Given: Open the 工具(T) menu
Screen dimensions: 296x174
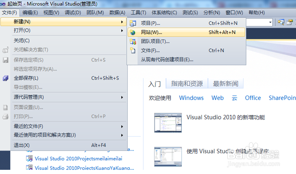Looking at the screenshot, I should pos(139,13).
